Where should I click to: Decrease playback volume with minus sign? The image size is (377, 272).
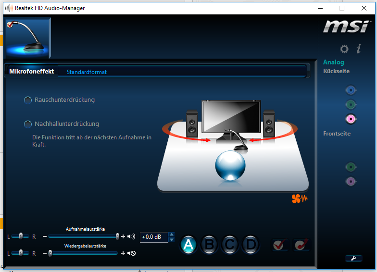pos(44,253)
